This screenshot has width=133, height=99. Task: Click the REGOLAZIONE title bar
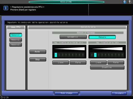[x=66, y=2]
